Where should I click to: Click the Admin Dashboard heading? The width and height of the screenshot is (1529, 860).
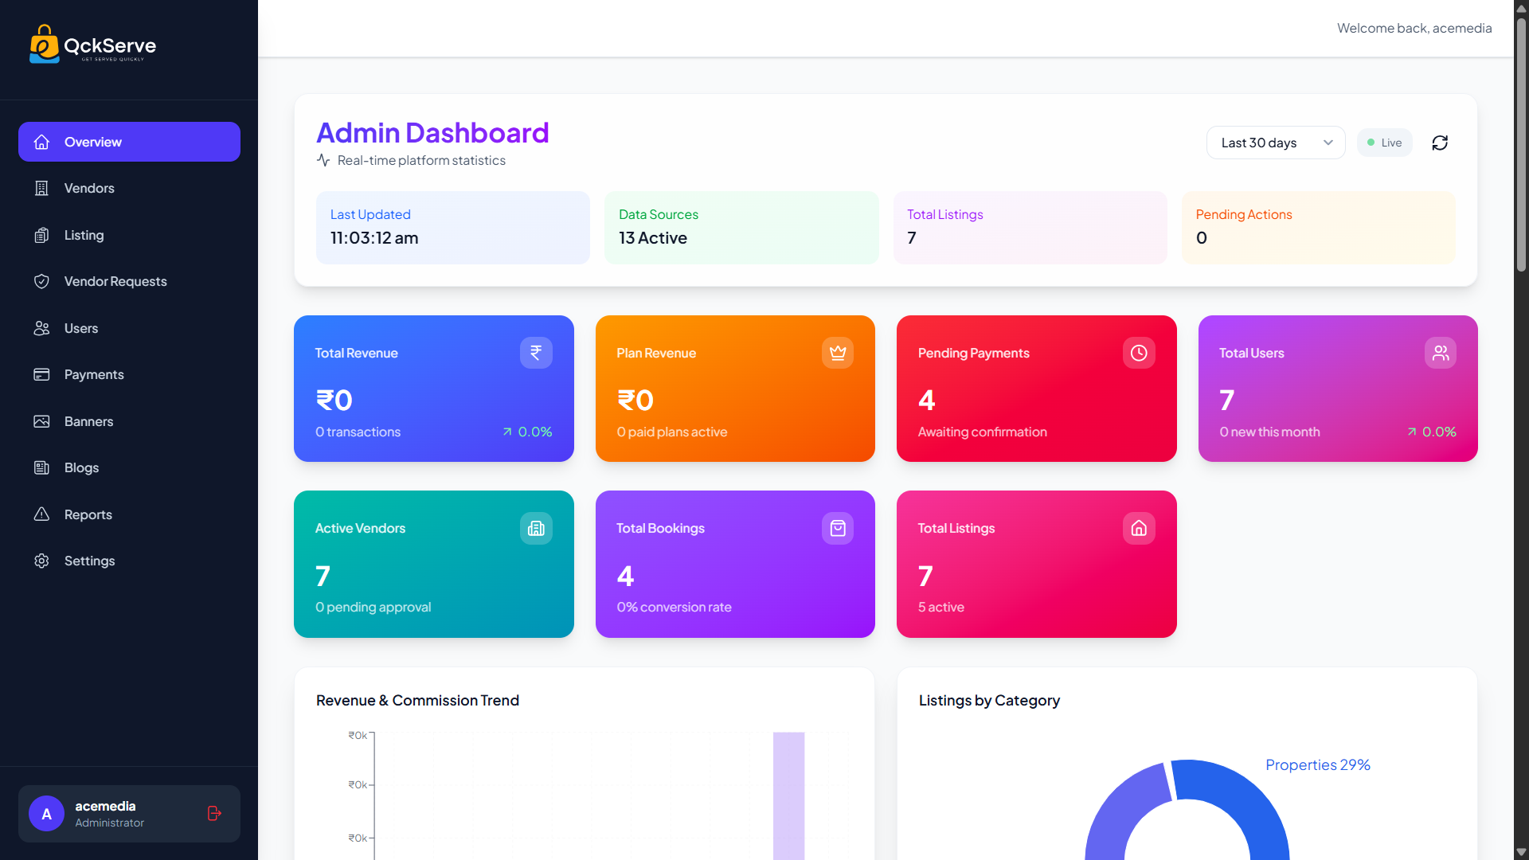(x=432, y=132)
